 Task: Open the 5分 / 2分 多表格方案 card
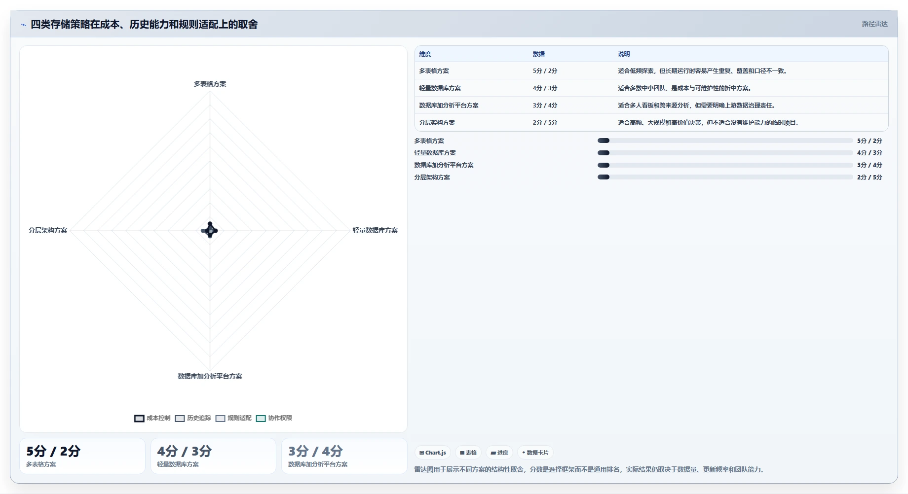(82, 456)
